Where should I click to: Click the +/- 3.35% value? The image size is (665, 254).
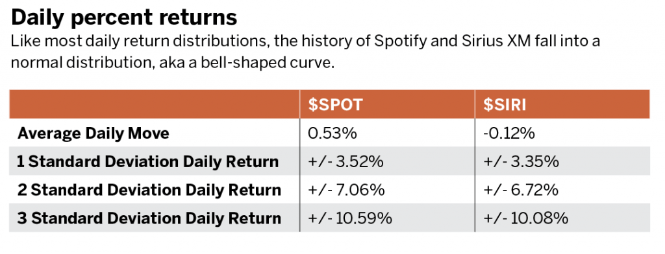pos(521,162)
